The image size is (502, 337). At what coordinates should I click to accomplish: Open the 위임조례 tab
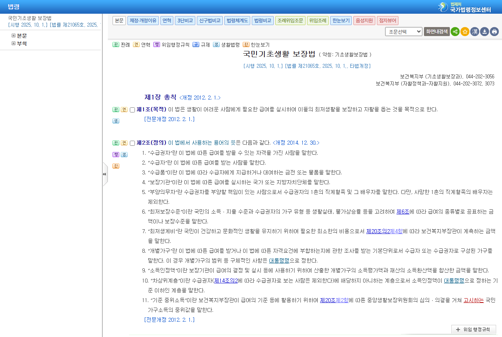pyautogui.click(x=318, y=21)
